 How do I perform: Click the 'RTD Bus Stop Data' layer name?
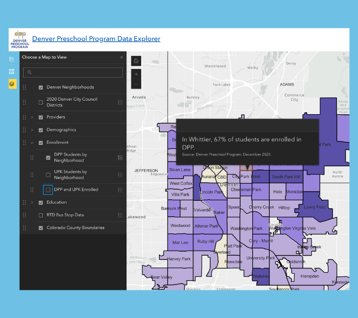pos(65,215)
